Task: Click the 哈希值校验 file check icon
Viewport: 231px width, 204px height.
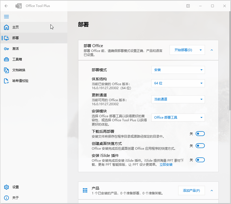Action: (x=6, y=81)
